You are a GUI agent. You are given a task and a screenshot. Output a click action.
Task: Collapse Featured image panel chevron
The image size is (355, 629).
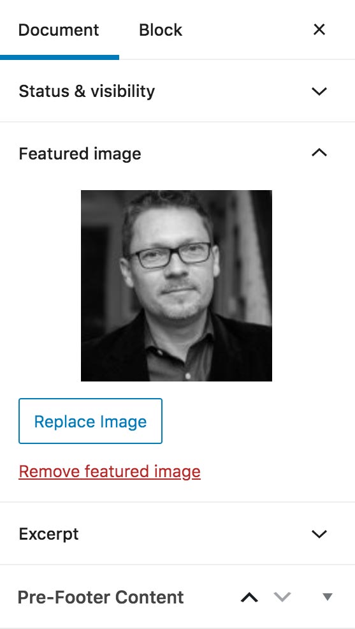[x=319, y=152]
